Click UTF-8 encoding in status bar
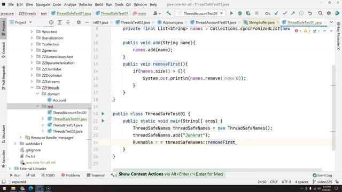The height and width of the screenshot is (192, 342). pos(286,182)
